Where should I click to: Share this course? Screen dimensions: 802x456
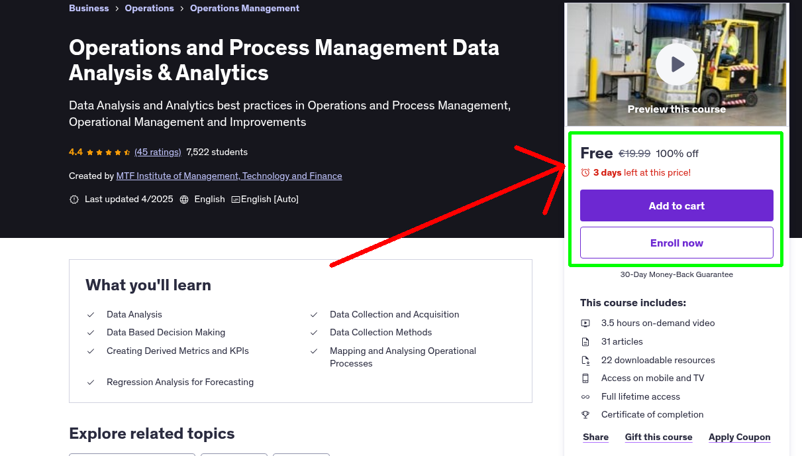point(596,437)
